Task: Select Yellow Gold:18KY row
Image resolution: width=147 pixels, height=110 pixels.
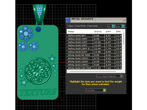Action: pyautogui.click(x=94, y=45)
